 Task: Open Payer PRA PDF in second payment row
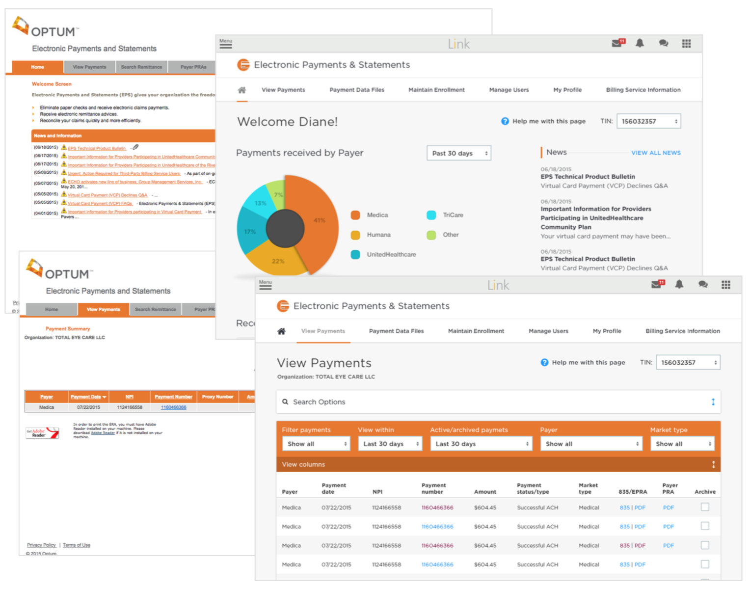click(669, 527)
